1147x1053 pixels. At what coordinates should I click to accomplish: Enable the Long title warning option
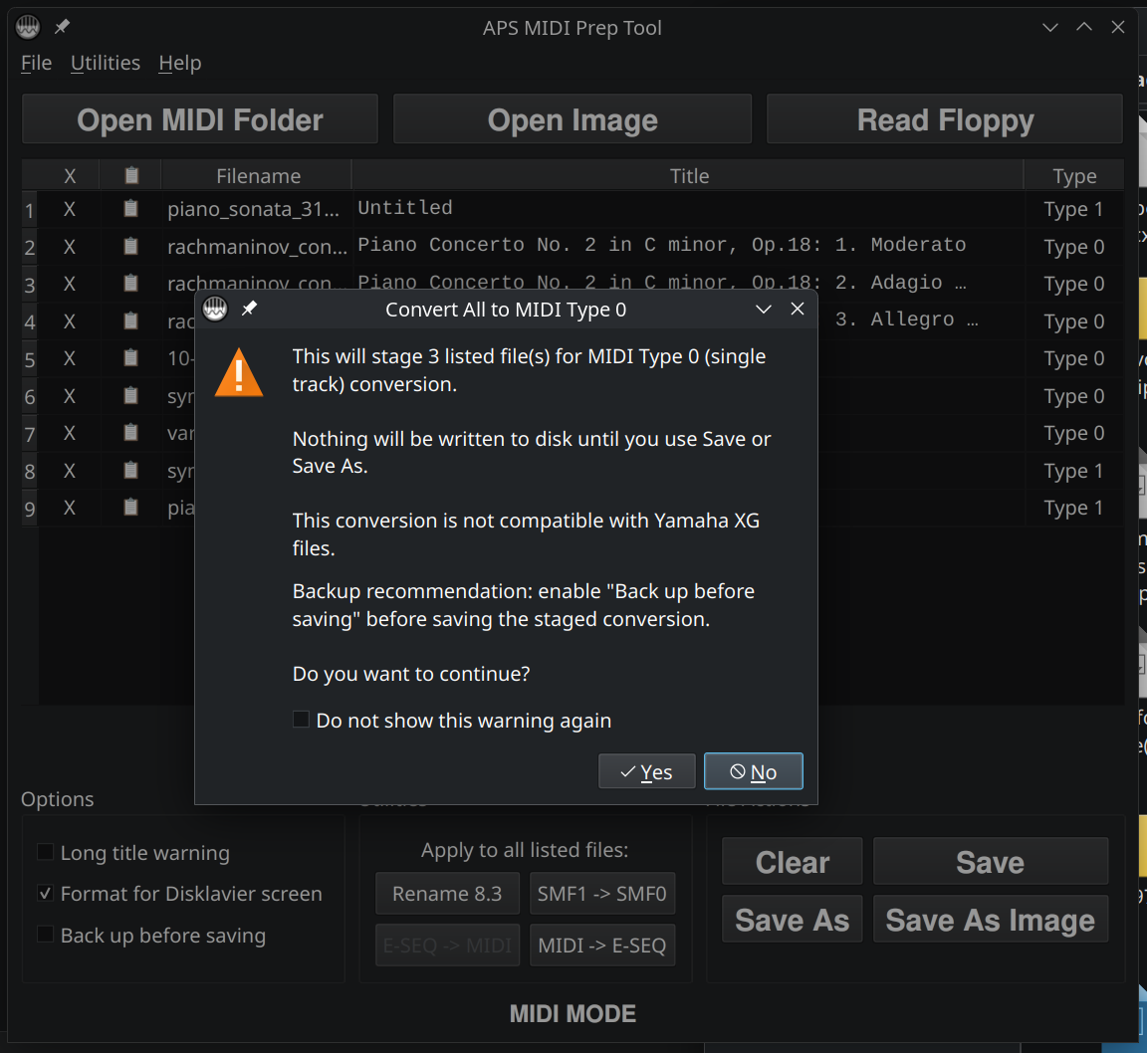[46, 852]
